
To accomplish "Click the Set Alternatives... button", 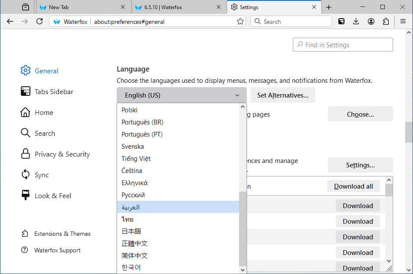I will 282,95.
